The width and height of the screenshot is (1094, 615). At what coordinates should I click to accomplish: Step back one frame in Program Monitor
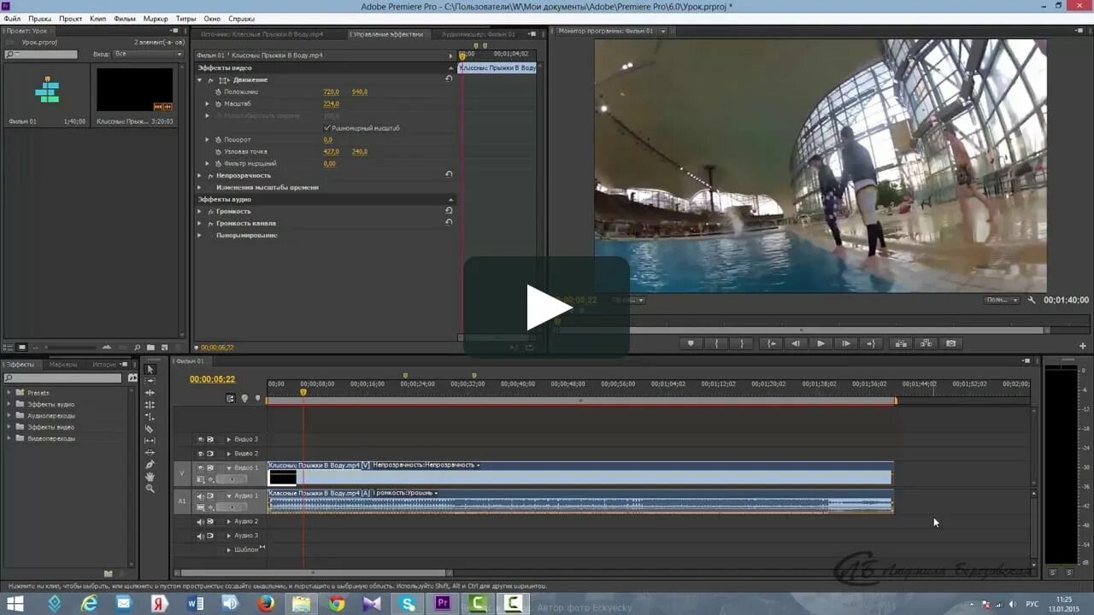796,343
